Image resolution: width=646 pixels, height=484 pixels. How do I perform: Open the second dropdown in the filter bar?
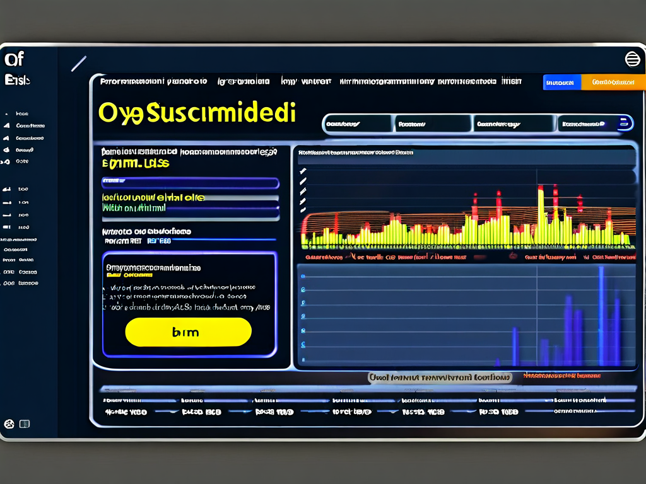[x=433, y=124]
